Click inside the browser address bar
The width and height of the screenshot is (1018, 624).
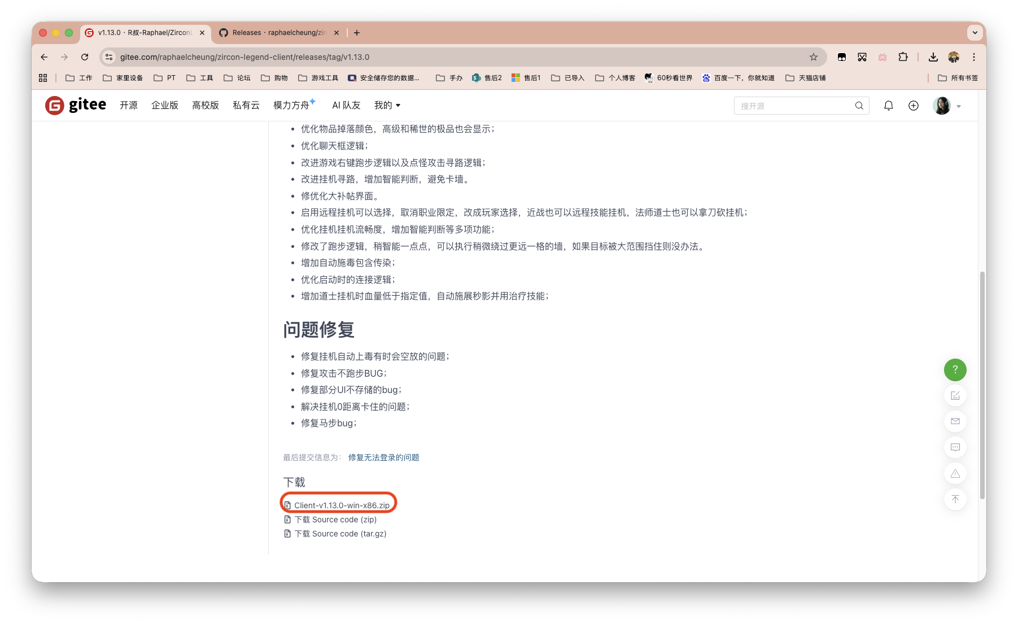click(395, 57)
